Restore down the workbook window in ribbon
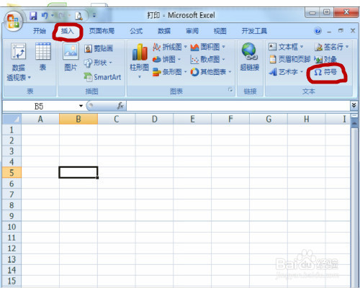The height and width of the screenshot is (288, 360). coord(341,31)
